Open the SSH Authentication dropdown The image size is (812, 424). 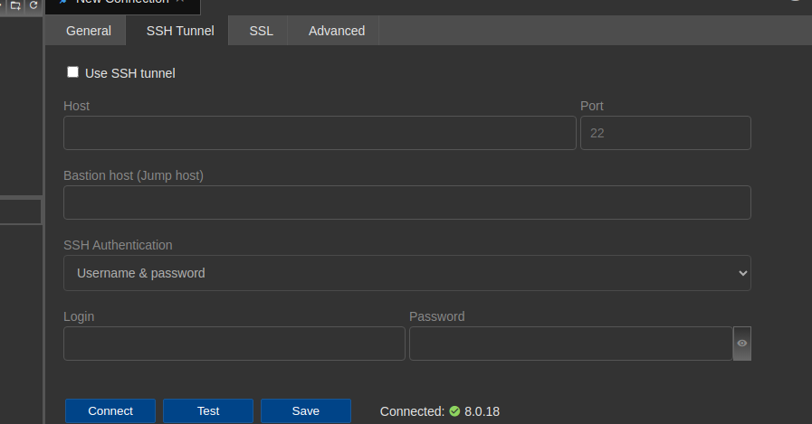click(406, 273)
